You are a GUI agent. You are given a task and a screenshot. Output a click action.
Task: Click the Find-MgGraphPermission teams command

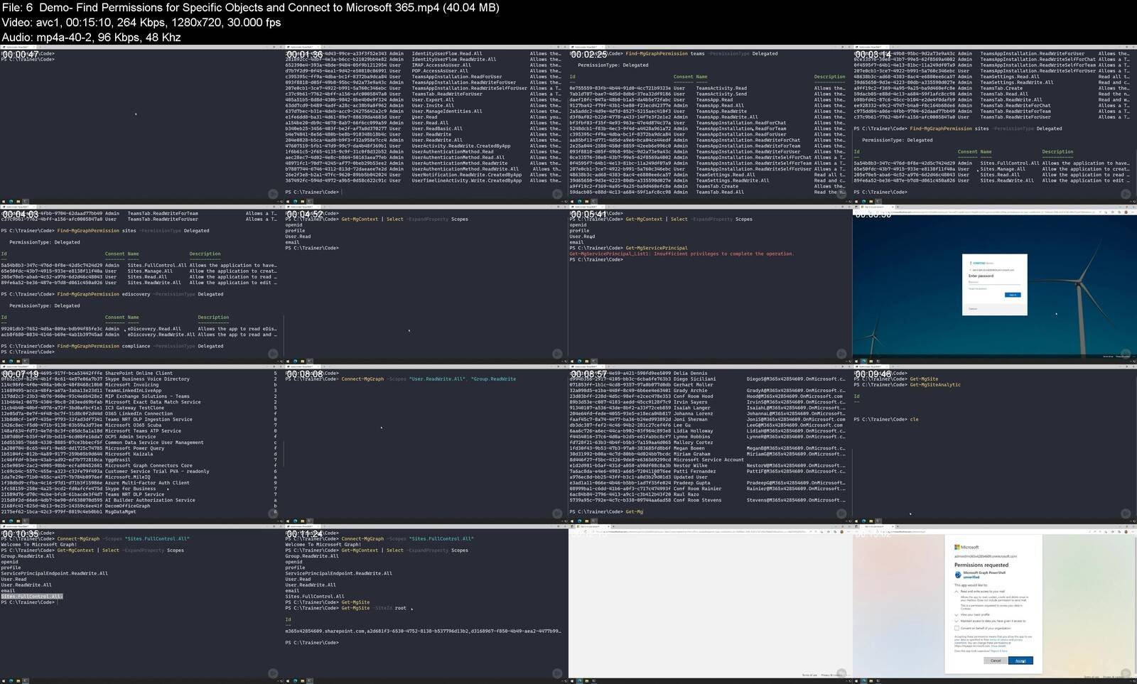click(701, 53)
